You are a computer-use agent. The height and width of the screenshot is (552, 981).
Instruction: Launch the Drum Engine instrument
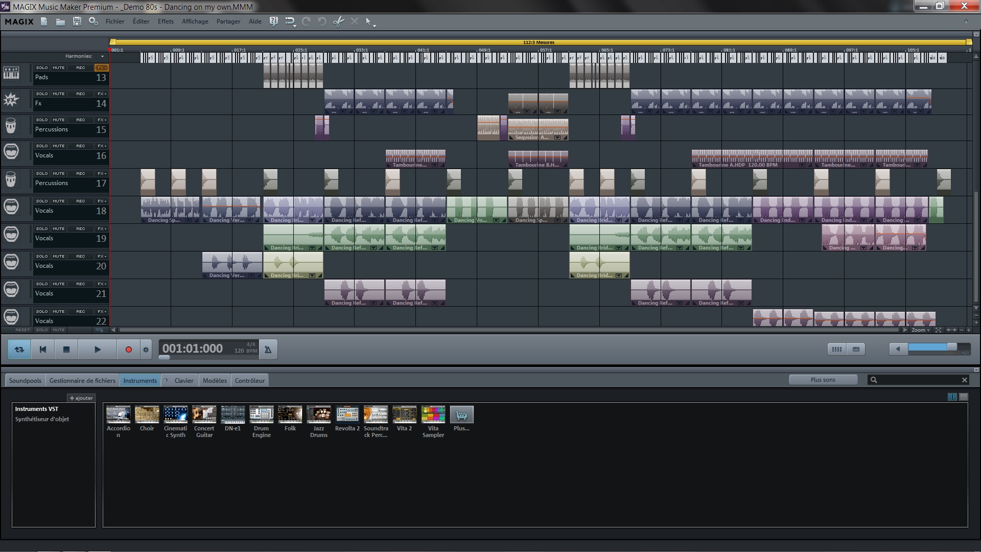[261, 415]
